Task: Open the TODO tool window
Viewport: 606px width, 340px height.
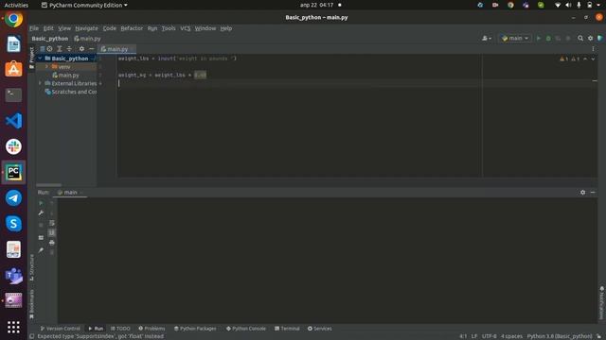Action: pos(120,329)
